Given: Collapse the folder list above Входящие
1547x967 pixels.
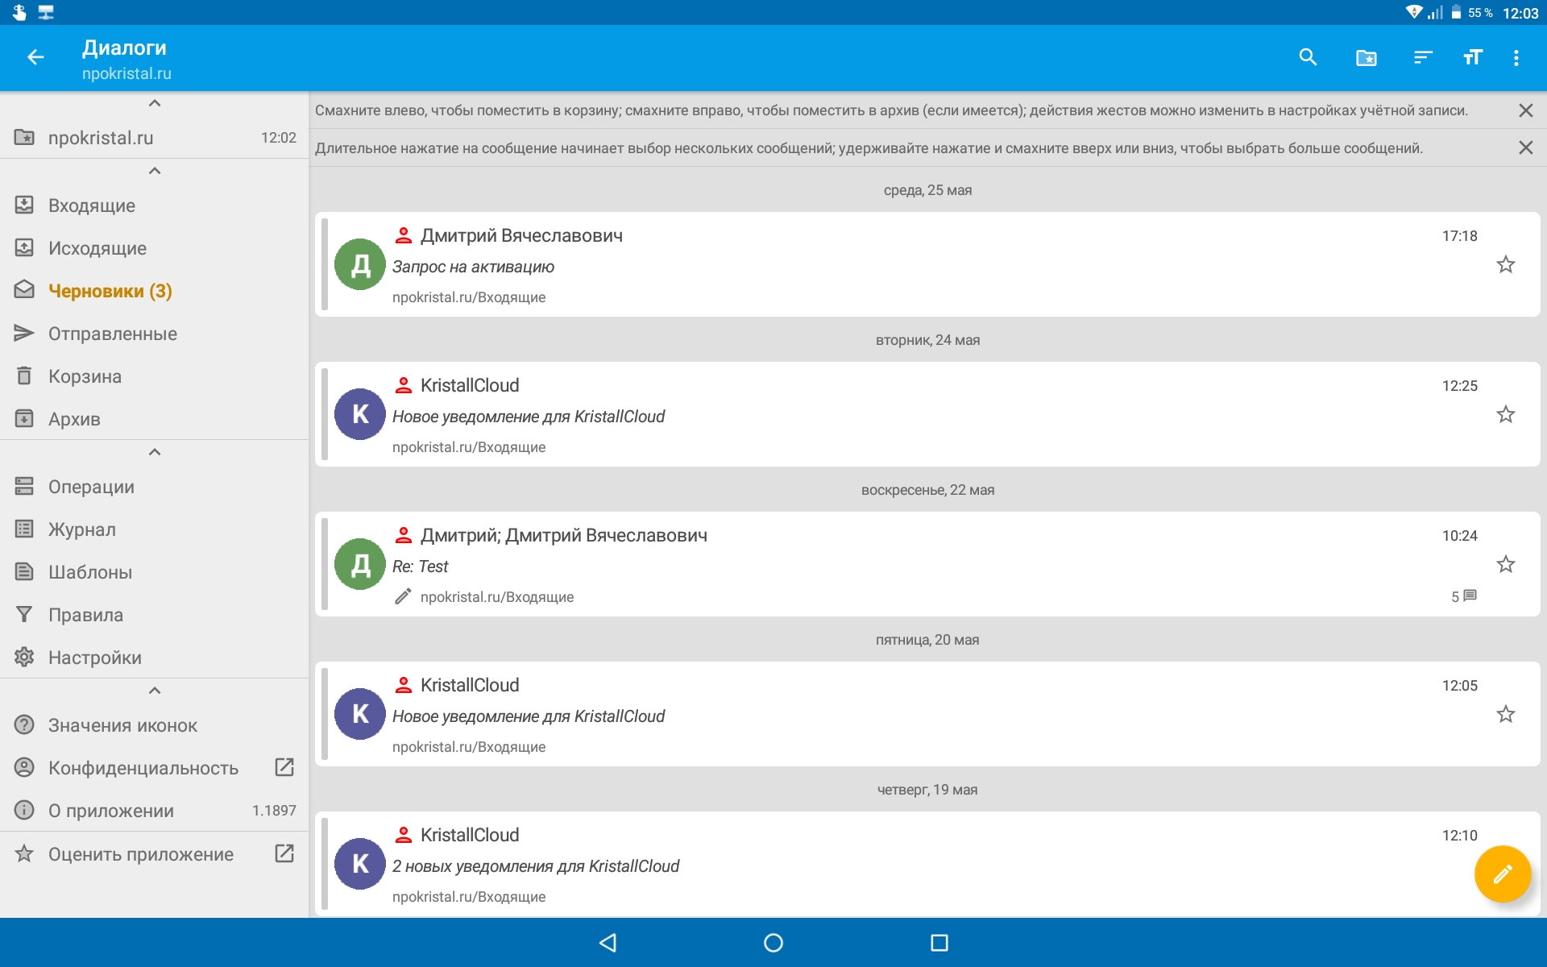Looking at the screenshot, I should click(155, 171).
